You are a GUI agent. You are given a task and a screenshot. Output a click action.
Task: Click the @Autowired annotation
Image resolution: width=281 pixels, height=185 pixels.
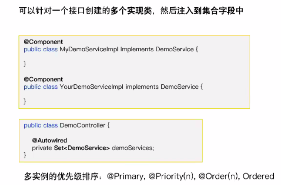(x=49, y=140)
